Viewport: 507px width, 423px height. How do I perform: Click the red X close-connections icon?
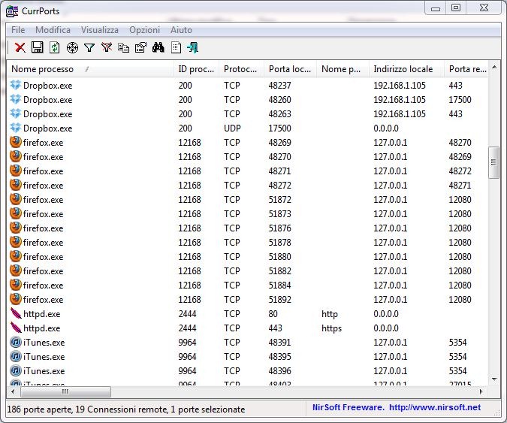coord(20,47)
